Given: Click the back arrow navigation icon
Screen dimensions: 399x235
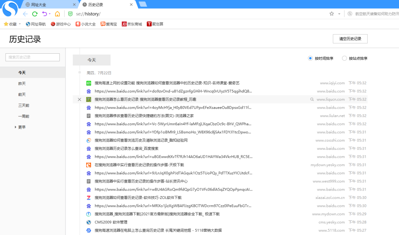Looking at the screenshot, I should (x=25, y=14).
